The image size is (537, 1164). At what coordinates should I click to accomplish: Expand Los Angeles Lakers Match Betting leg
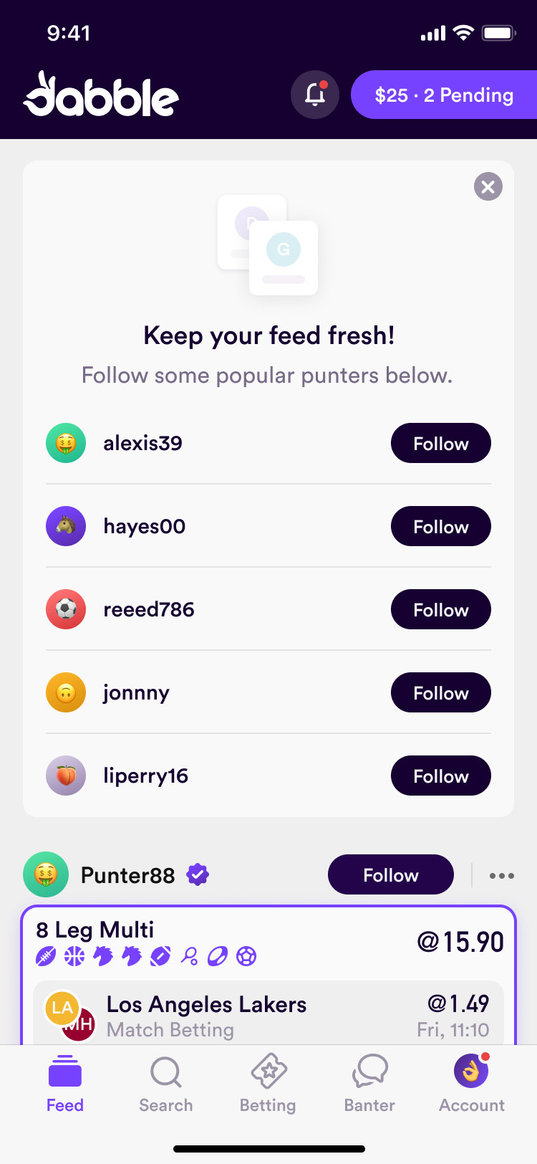pos(268,1016)
